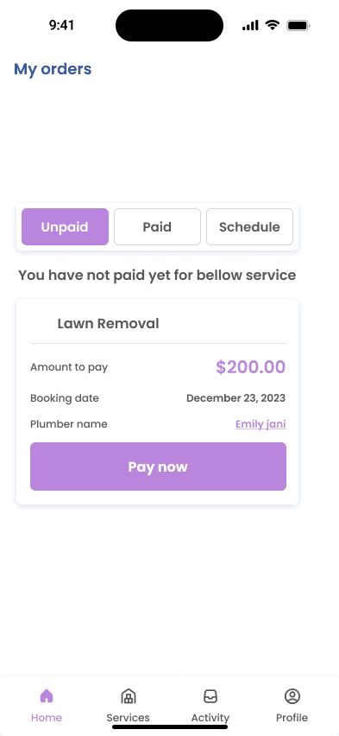Tap the Profile label in navigation bar

click(x=292, y=718)
